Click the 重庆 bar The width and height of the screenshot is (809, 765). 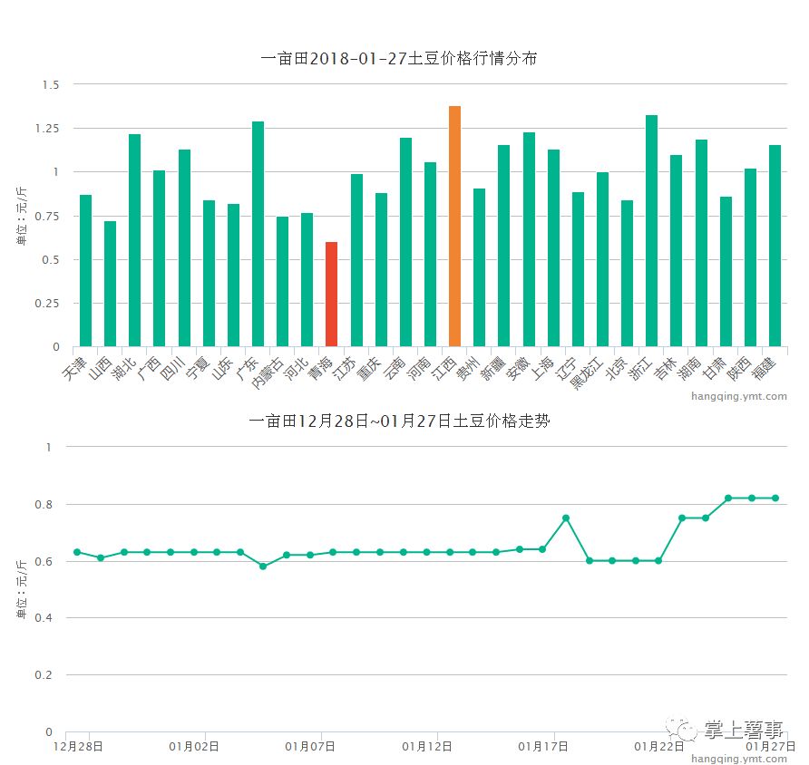pos(381,269)
